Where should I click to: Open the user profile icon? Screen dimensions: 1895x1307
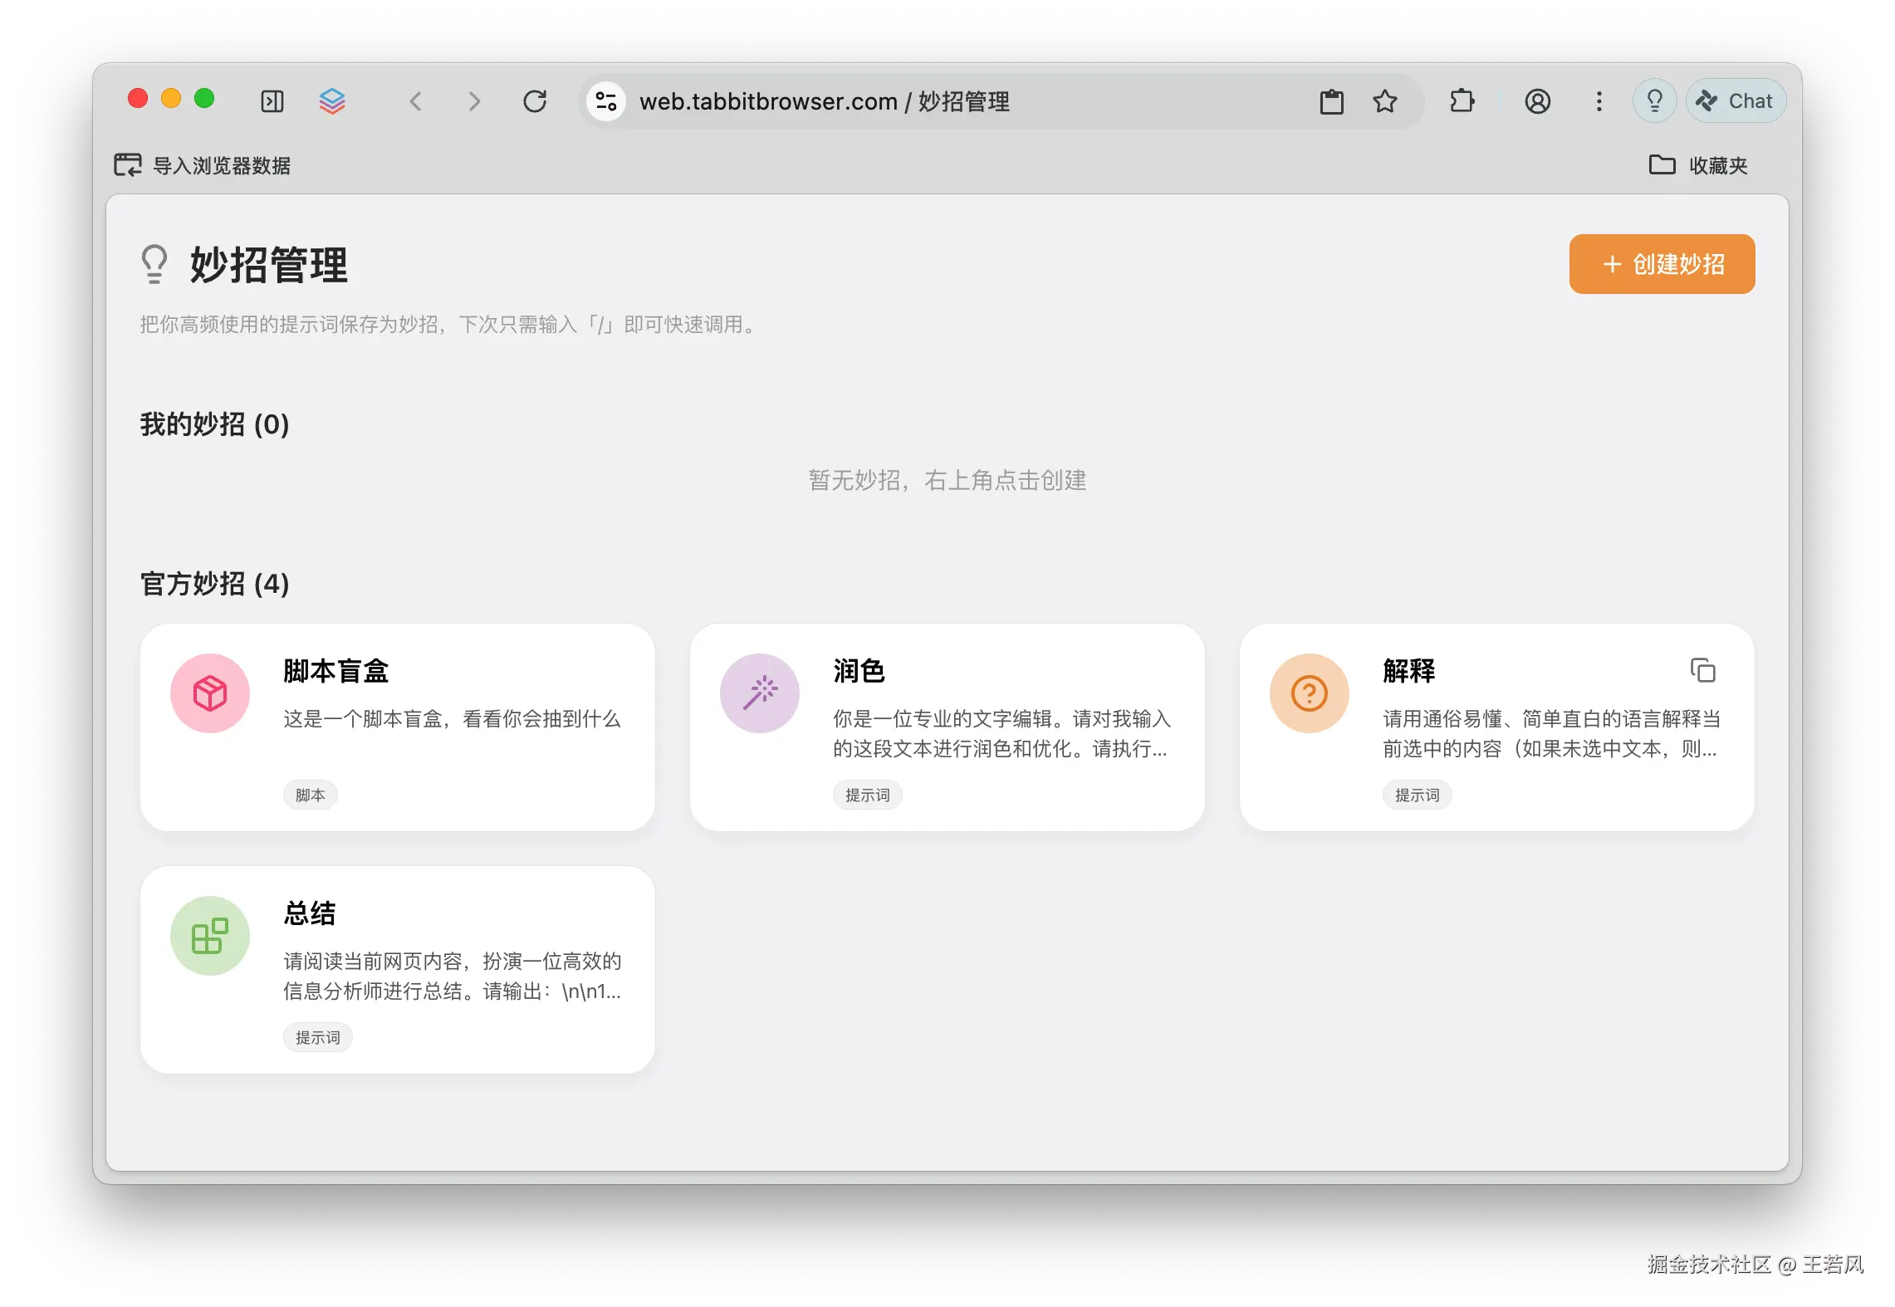[1537, 101]
